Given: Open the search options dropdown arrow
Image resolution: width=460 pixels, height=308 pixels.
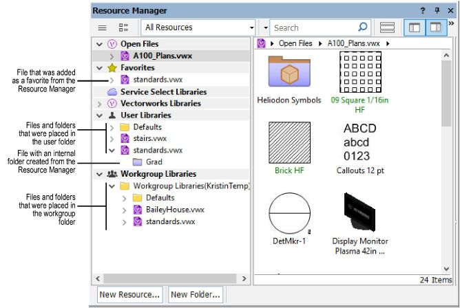Looking at the screenshot, I should tap(266, 27).
